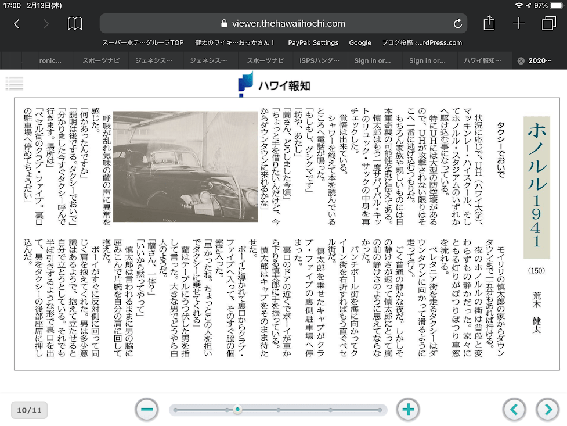The height and width of the screenshot is (426, 567).
Task: Switch to the ISPSハンダ tab
Action: (319, 60)
